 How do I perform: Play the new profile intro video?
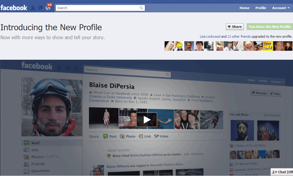(146, 120)
